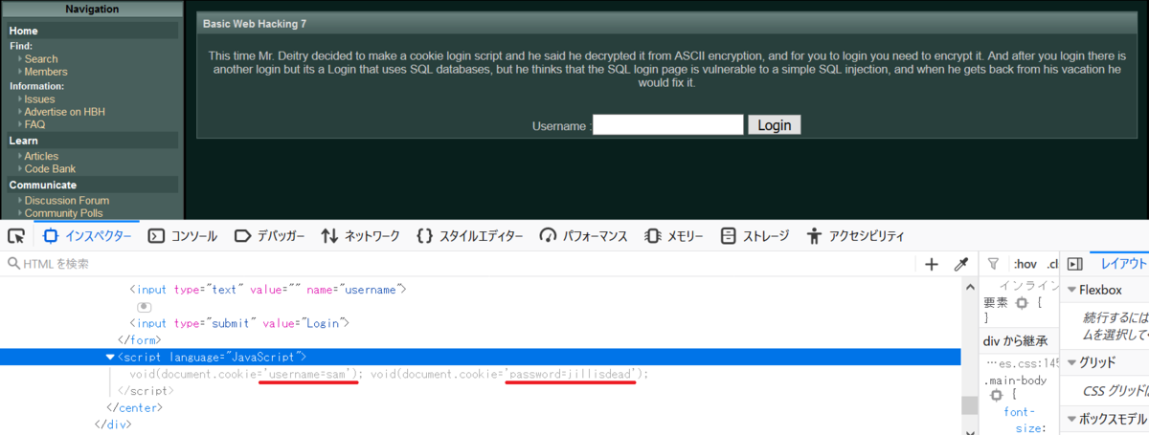Open the Members link
Screen dimensions: 1149x435
[46, 72]
